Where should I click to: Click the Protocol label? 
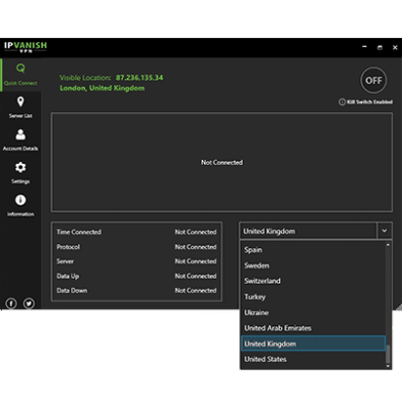point(68,247)
